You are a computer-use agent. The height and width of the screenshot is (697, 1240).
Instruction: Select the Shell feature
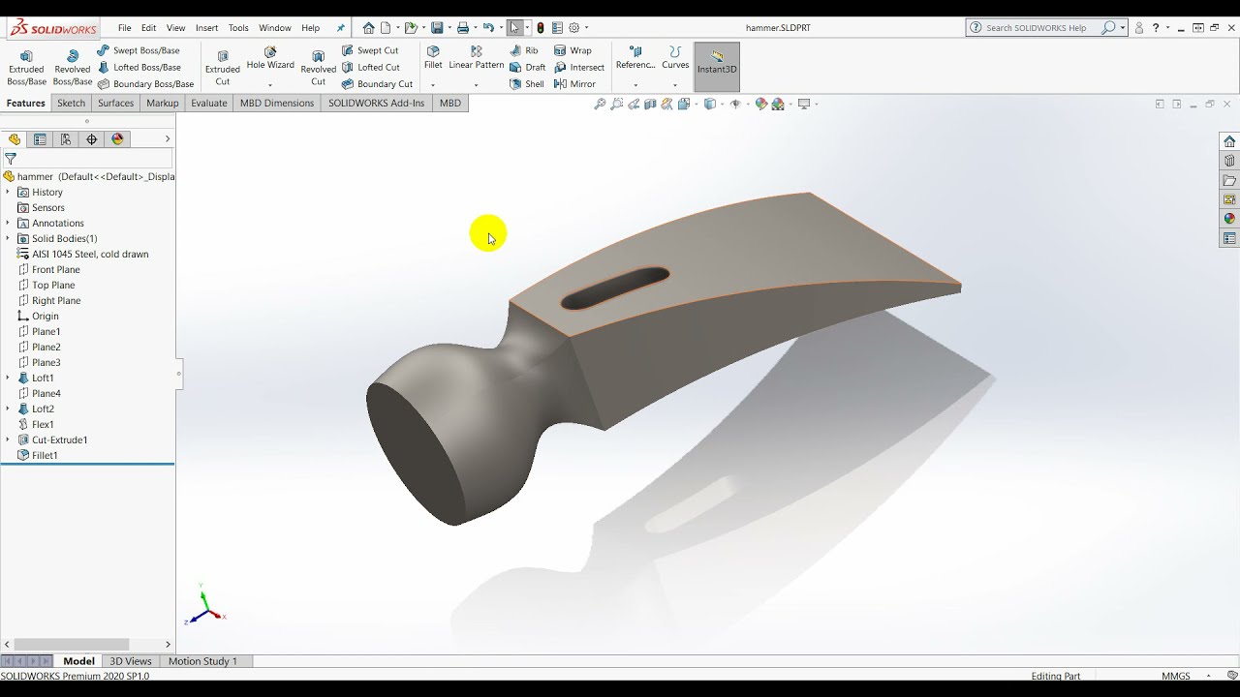(x=527, y=83)
